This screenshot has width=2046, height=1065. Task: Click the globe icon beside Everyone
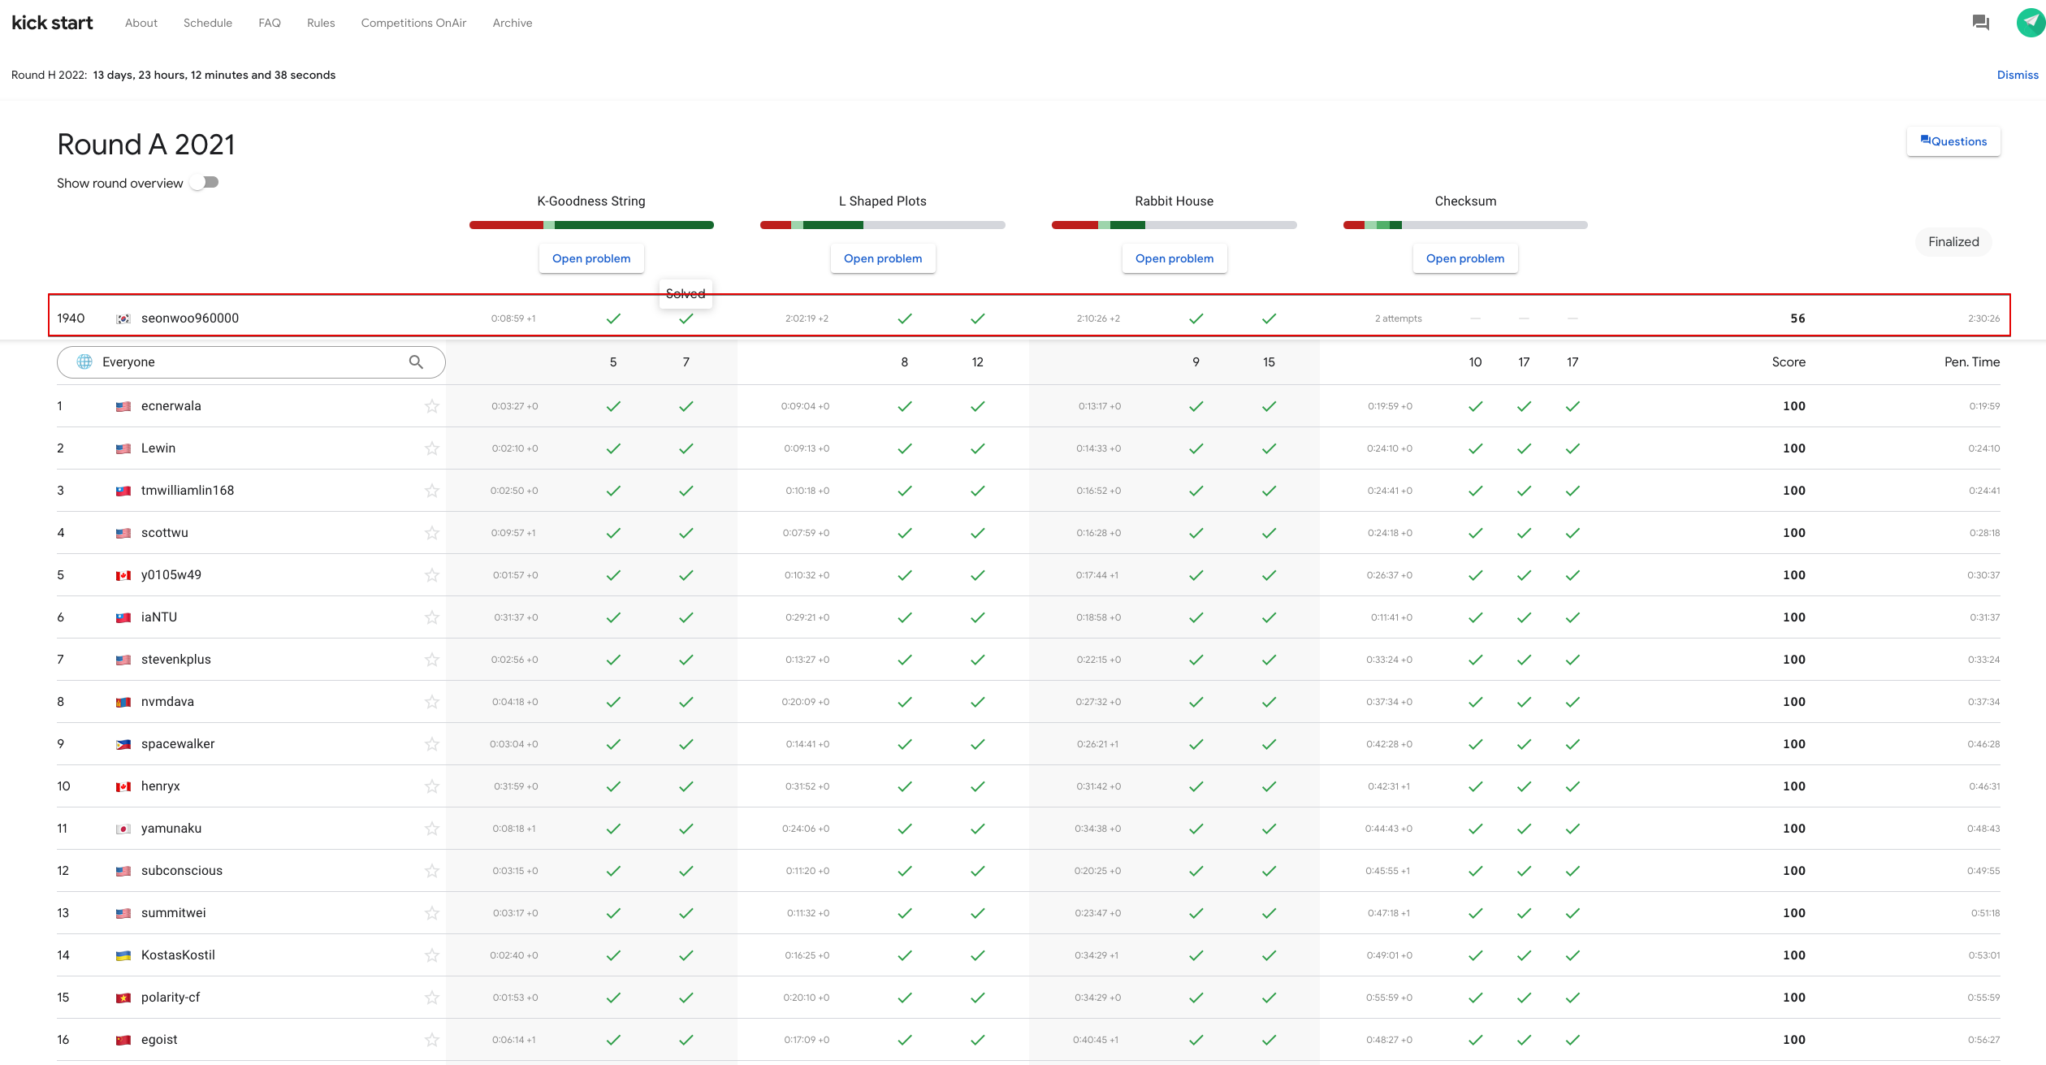coord(84,362)
